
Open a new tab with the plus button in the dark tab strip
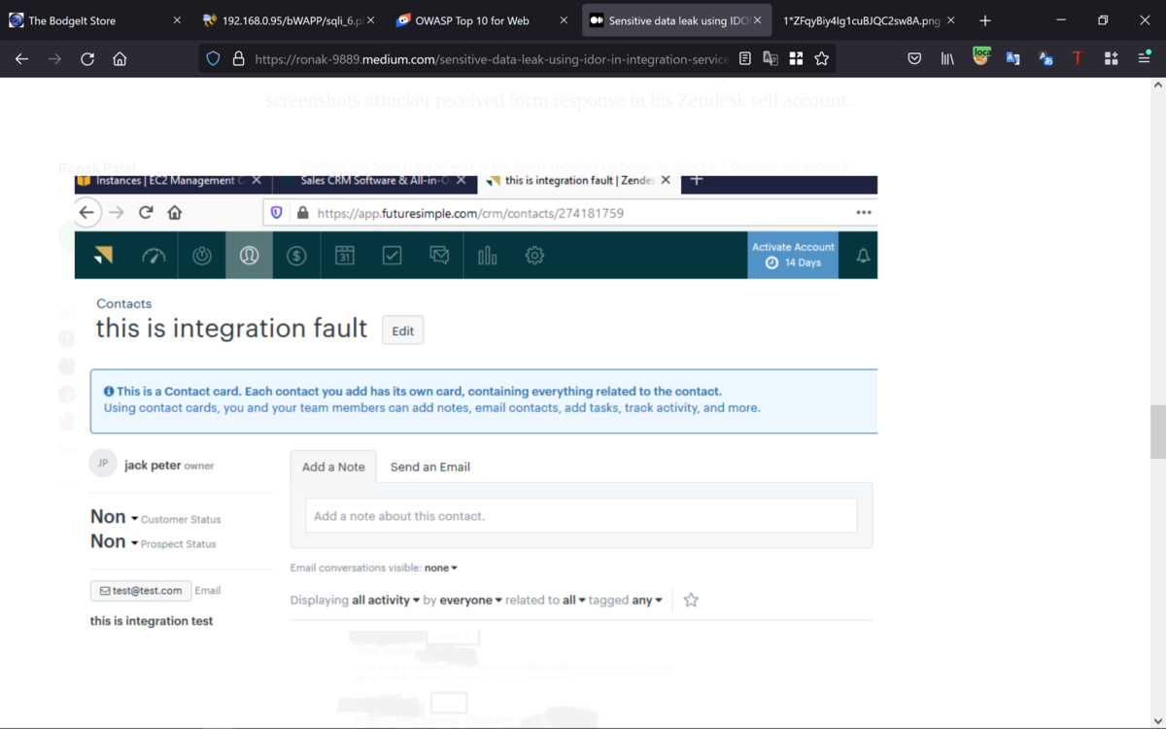(x=985, y=20)
